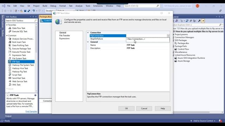Click OK in the FTP Task Editor
The height and width of the screenshot is (126, 225).
127,108
